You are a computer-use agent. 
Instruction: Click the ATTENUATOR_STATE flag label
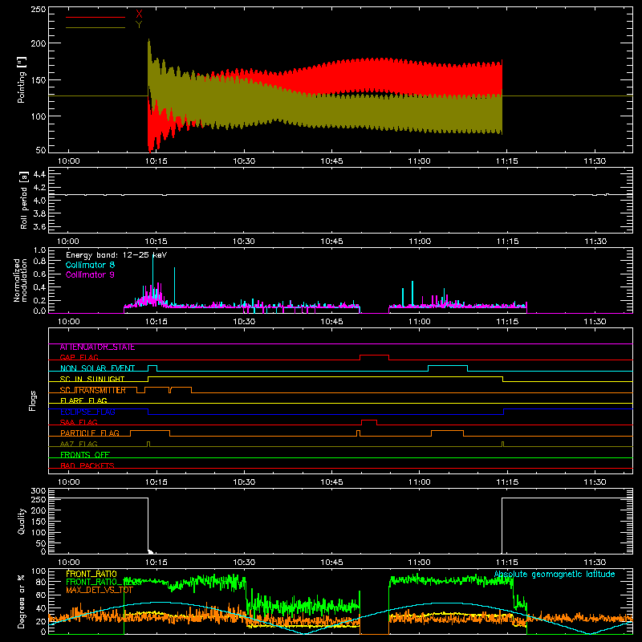(x=97, y=347)
